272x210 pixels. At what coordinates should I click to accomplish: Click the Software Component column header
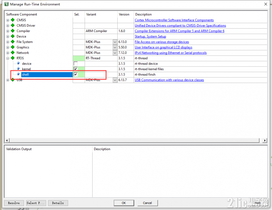coord(22,14)
